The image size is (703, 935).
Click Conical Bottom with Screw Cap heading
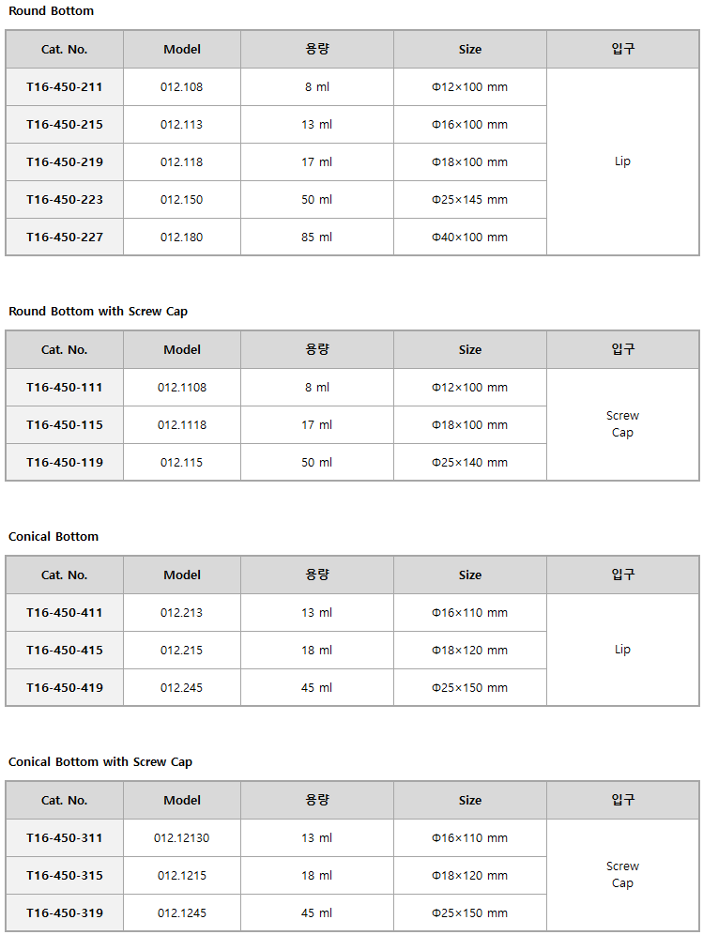click(100, 762)
